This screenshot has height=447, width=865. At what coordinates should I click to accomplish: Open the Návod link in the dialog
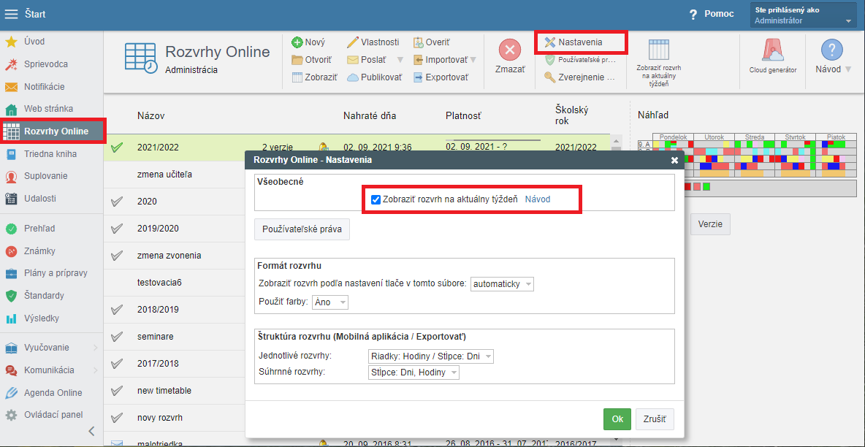538,199
